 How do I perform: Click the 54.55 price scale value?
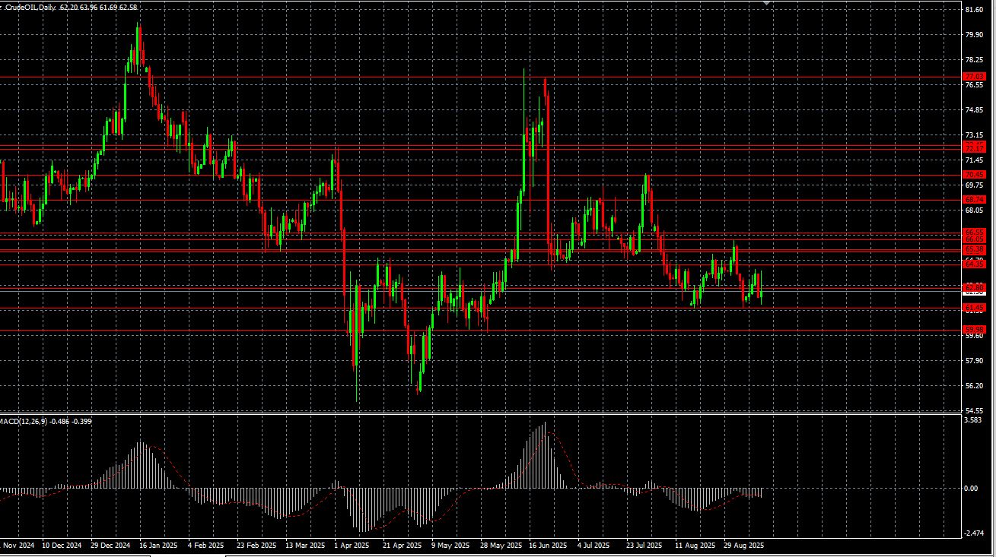click(975, 411)
